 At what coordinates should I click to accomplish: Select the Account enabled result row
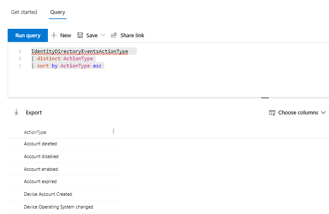coord(41,169)
